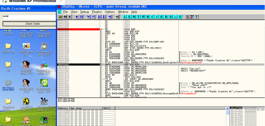This screenshot has width=265, height=126.
Task: Show the Source window (S button)
Action: coord(180,17)
